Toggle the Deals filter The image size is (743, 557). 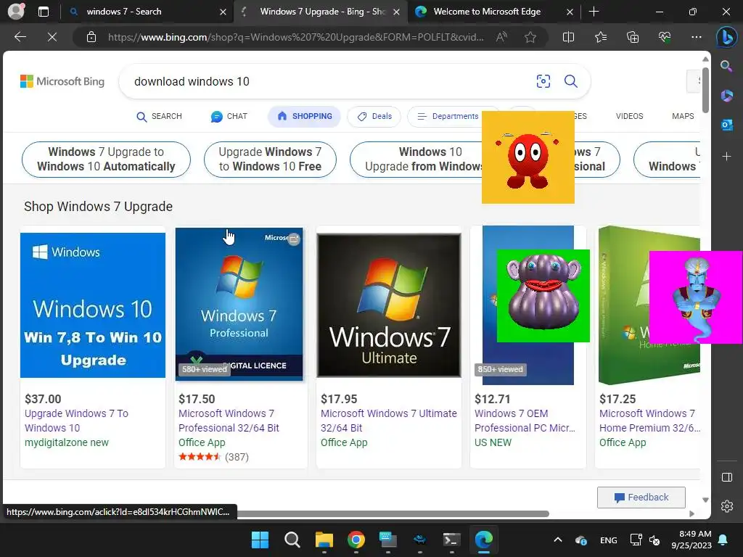pos(374,117)
